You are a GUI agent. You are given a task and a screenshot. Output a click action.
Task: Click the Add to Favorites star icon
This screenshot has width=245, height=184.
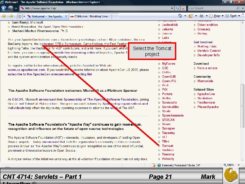click(x=11, y=16)
